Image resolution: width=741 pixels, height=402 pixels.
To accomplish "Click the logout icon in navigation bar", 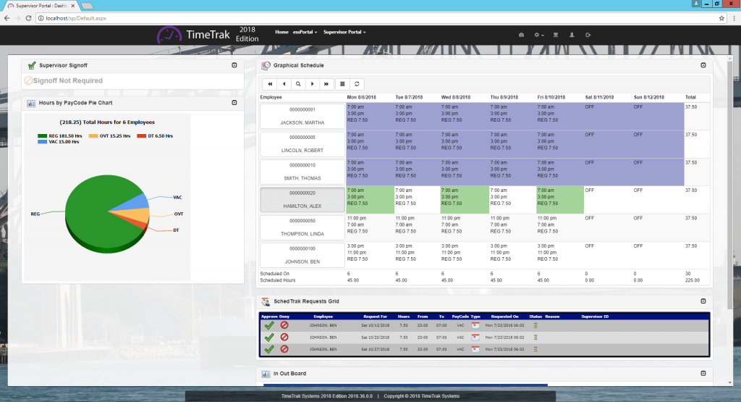I will click(588, 35).
